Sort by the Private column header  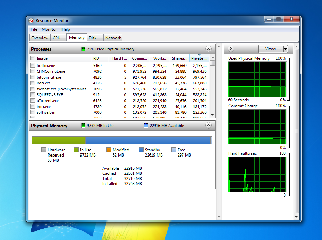tap(199, 58)
